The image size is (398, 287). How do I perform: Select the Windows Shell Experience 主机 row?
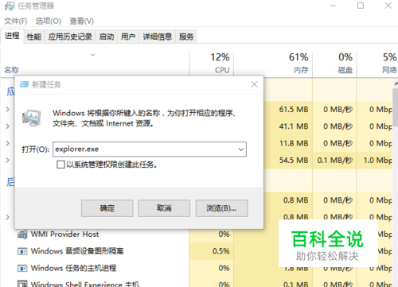click(197, 283)
